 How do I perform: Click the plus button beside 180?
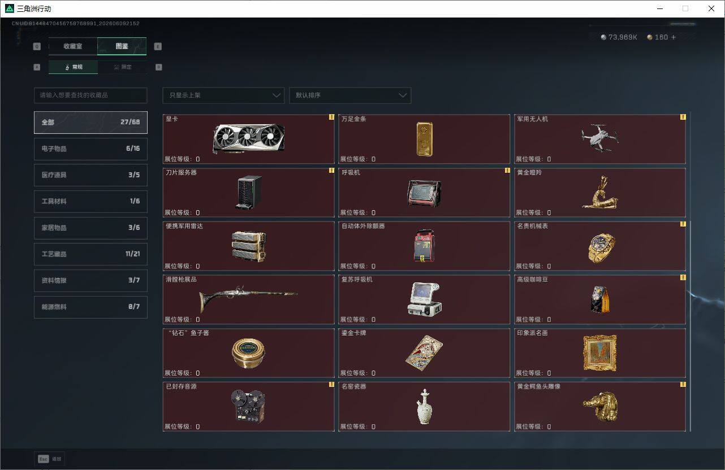pos(673,37)
